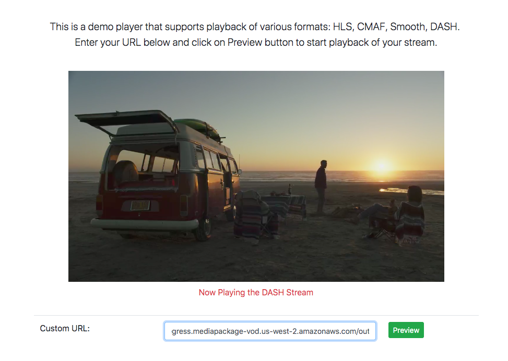Click the 'Now Playing the DASH Stream' status text
Viewport: 508px width, 361px height.
pos(256,292)
